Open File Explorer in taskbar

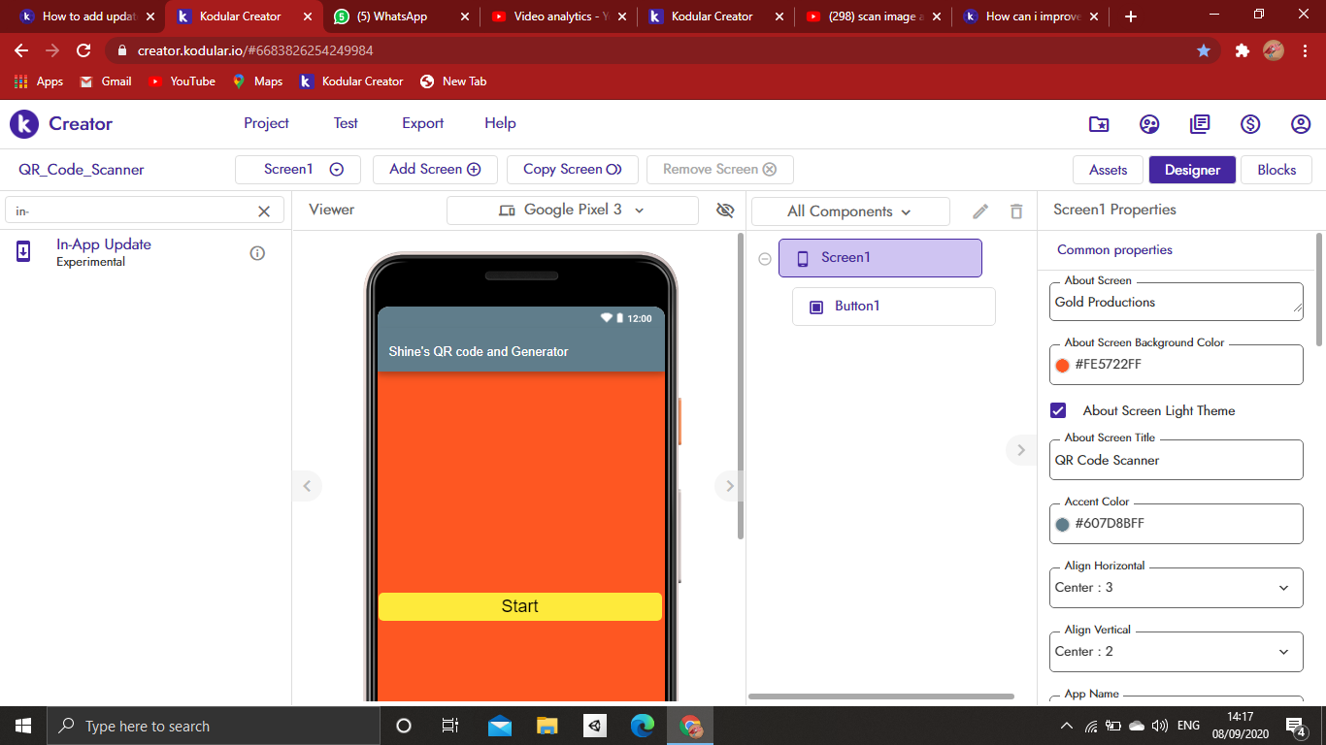click(547, 726)
